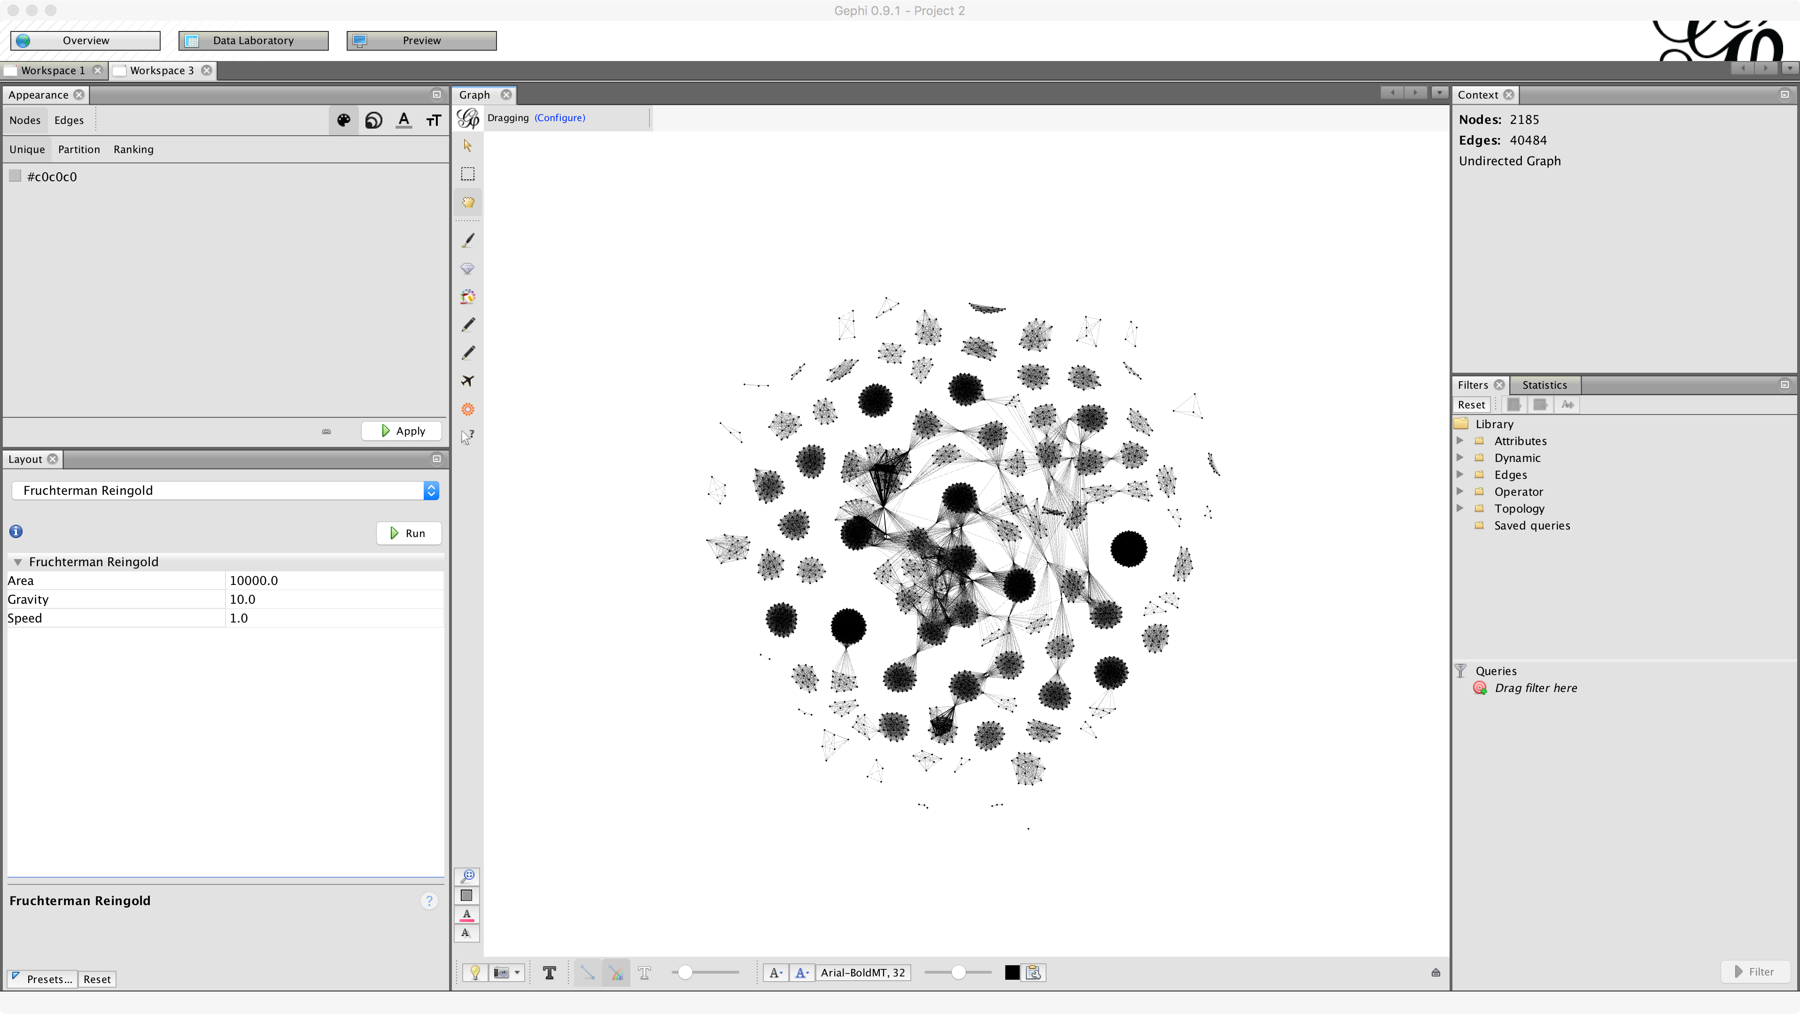Select the rectangle selection tool
The image size is (1800, 1014).
[467, 174]
